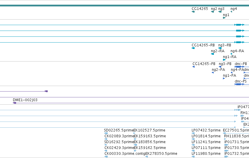Select the unlabeled purple arrowhead clone end

46,91
